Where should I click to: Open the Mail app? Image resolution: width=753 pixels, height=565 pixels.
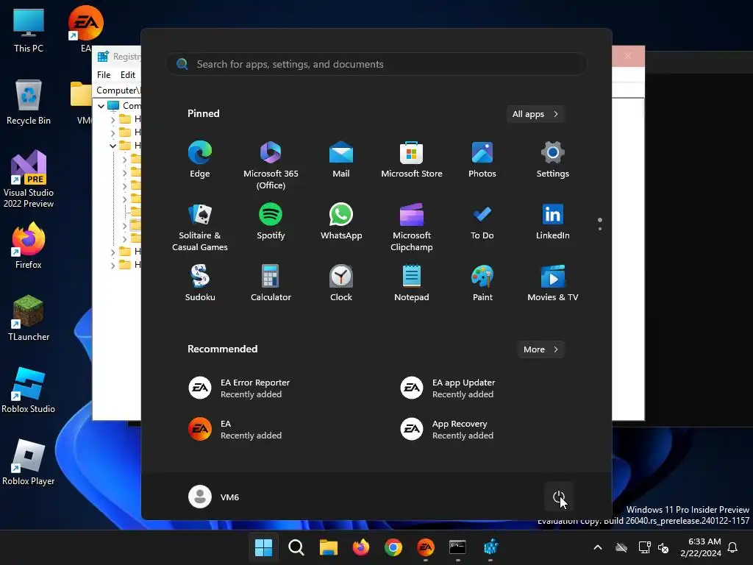tap(341, 160)
